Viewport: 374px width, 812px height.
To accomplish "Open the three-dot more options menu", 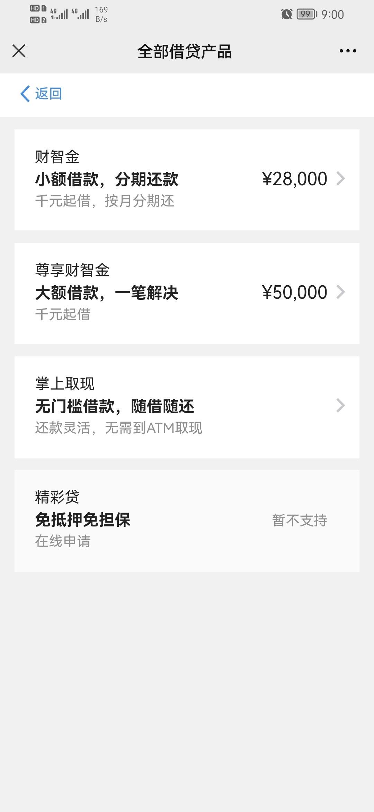I will pos(348,51).
